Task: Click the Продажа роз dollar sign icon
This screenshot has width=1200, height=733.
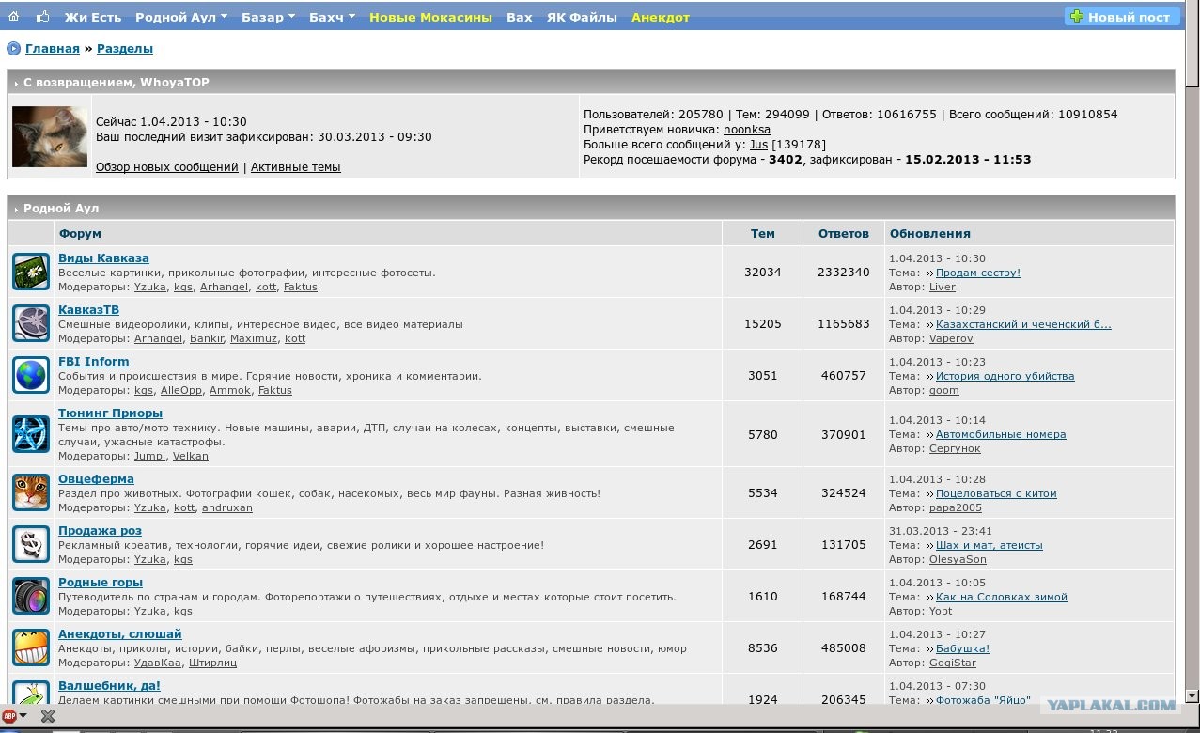Action: (31, 544)
